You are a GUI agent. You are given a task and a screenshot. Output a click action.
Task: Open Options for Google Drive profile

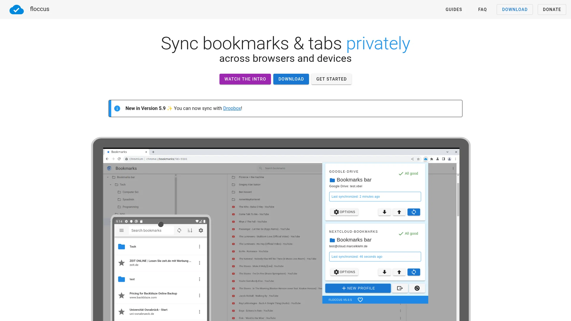click(x=344, y=212)
